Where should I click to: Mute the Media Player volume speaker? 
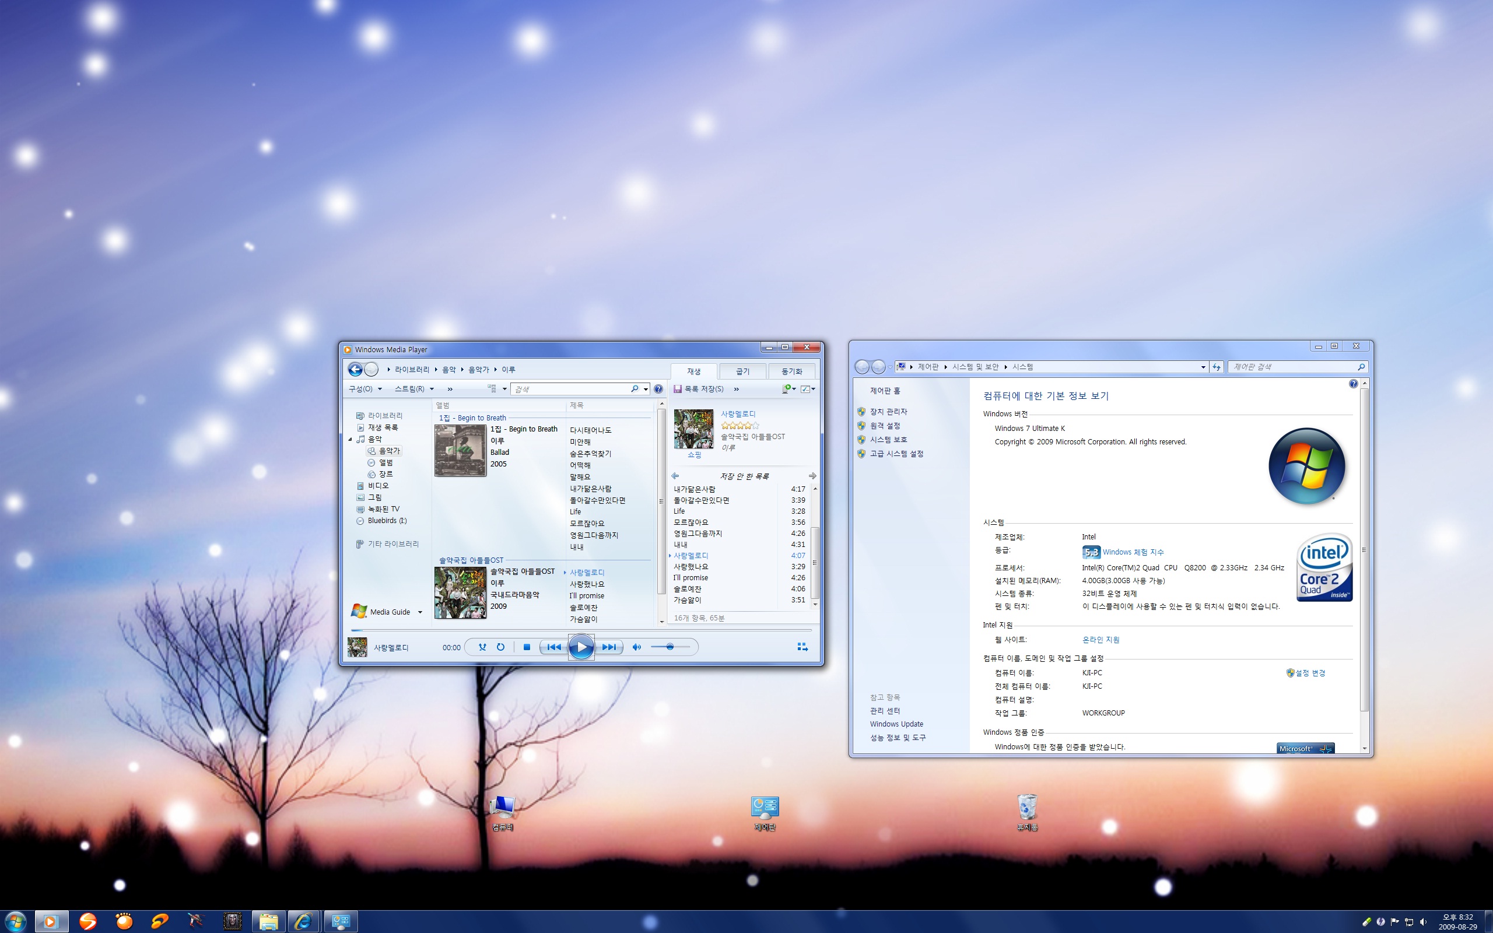tap(637, 647)
